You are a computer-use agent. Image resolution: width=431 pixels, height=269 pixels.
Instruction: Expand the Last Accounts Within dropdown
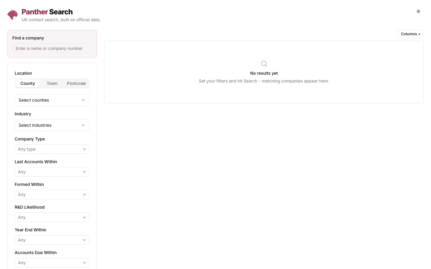click(52, 172)
